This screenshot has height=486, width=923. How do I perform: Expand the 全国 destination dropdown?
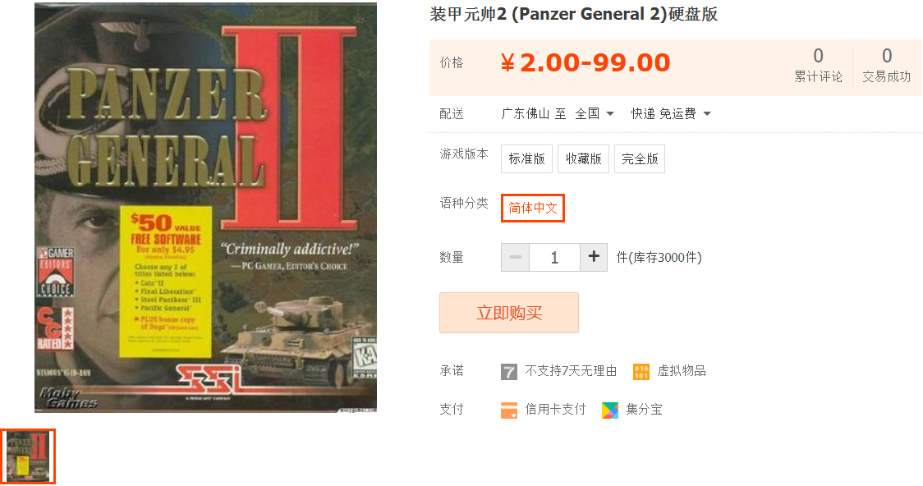pyautogui.click(x=595, y=113)
